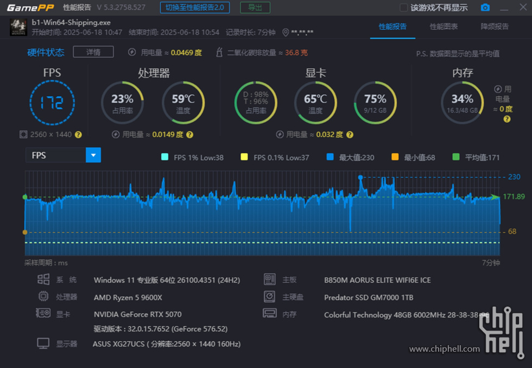Click the Windows 11 专业版 system text
The image size is (532, 368).
click(167, 280)
